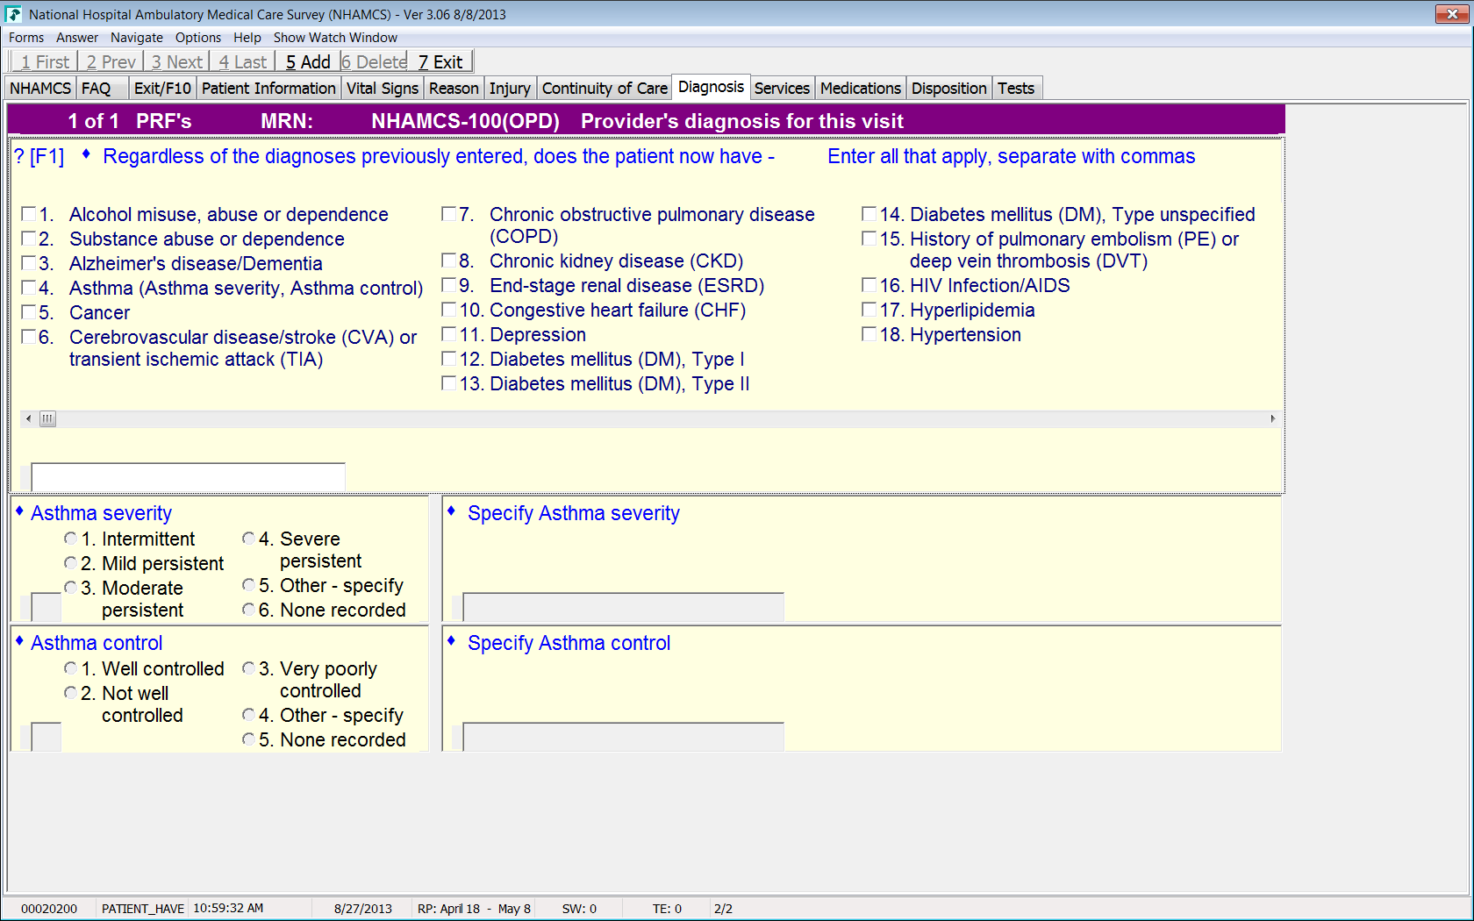
Task: Click the diagnosis codes entry field
Action: (x=189, y=477)
